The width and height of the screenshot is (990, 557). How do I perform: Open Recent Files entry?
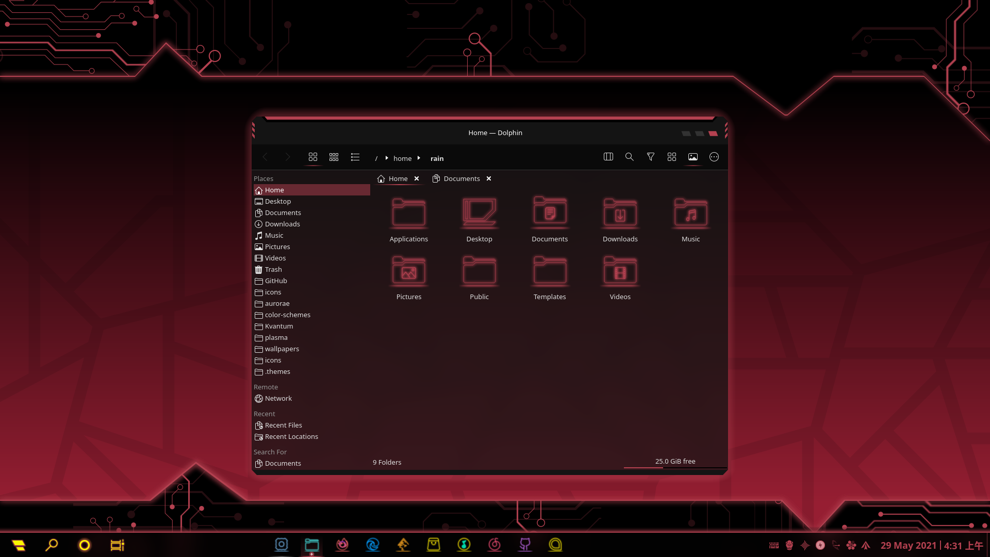click(312, 425)
